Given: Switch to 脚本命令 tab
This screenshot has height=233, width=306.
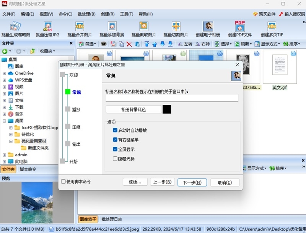Looking at the screenshot, I should click(28, 169).
